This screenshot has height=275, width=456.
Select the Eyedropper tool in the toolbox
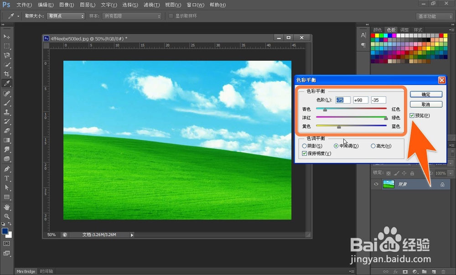(7, 83)
